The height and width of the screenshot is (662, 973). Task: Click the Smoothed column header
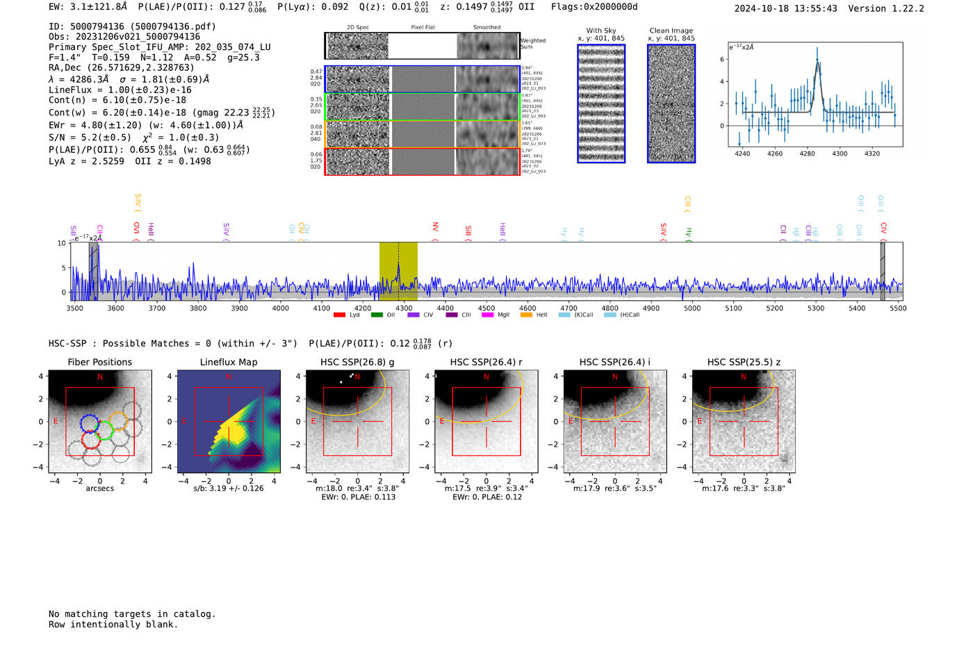tap(486, 27)
